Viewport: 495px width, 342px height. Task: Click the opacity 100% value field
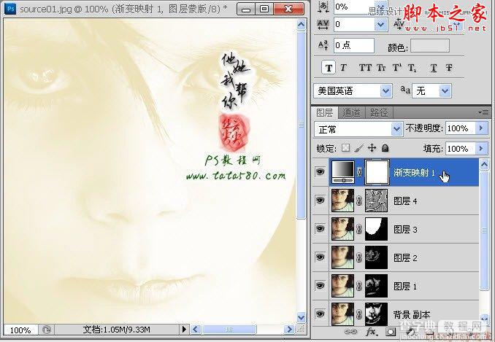click(461, 128)
